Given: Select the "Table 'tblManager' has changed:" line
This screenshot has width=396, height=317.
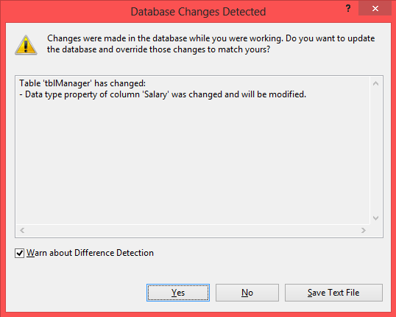Looking at the screenshot, I should tap(82, 83).
